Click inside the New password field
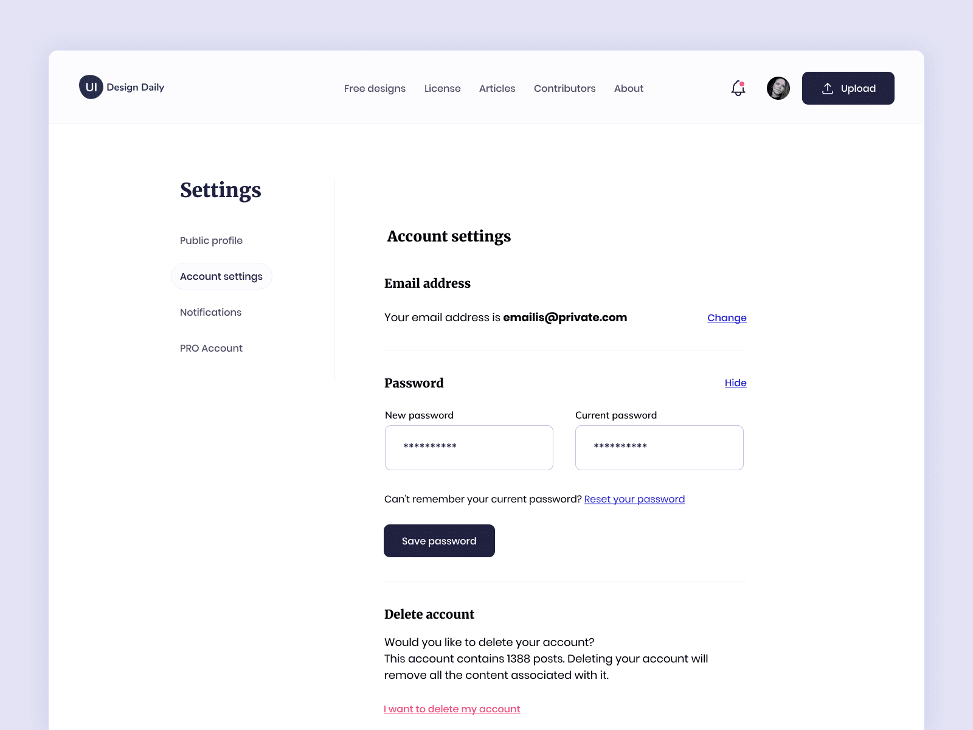 (468, 448)
